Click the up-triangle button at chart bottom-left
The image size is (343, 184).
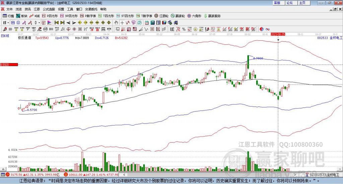(x=3, y=169)
